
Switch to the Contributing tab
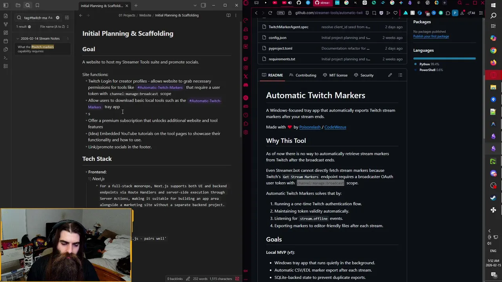pyautogui.click(x=302, y=75)
